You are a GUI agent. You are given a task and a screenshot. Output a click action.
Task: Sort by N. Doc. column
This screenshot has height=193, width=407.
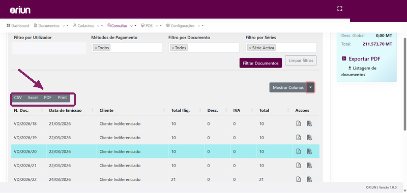[x=28, y=110]
